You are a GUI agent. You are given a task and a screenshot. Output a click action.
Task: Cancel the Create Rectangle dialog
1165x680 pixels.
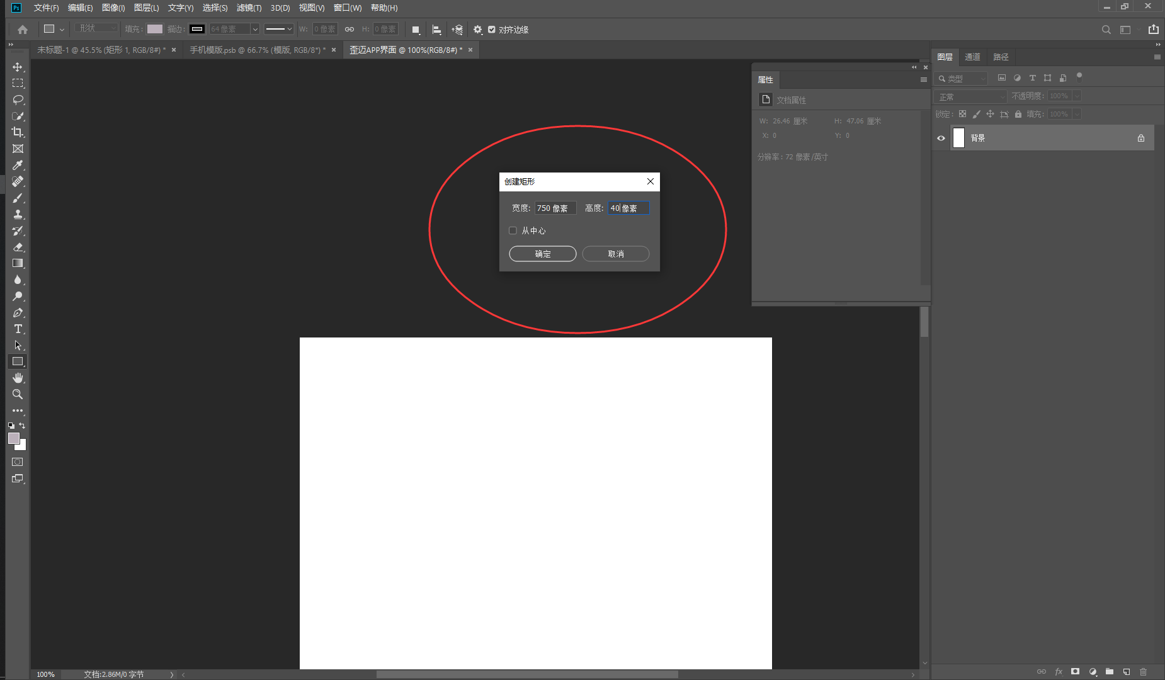click(x=616, y=254)
